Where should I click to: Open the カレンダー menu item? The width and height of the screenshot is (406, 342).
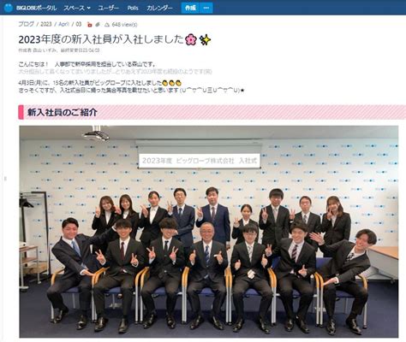(159, 8)
